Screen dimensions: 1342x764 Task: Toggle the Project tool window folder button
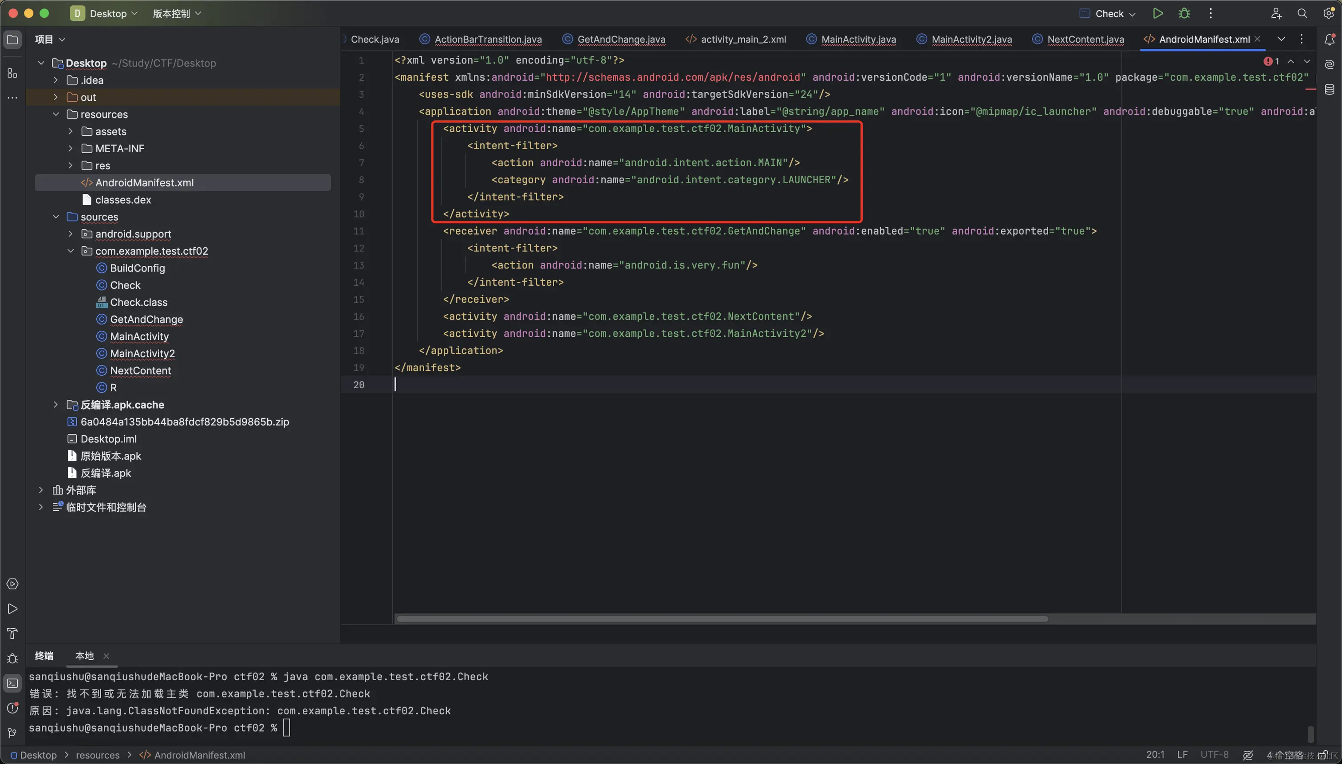point(12,39)
